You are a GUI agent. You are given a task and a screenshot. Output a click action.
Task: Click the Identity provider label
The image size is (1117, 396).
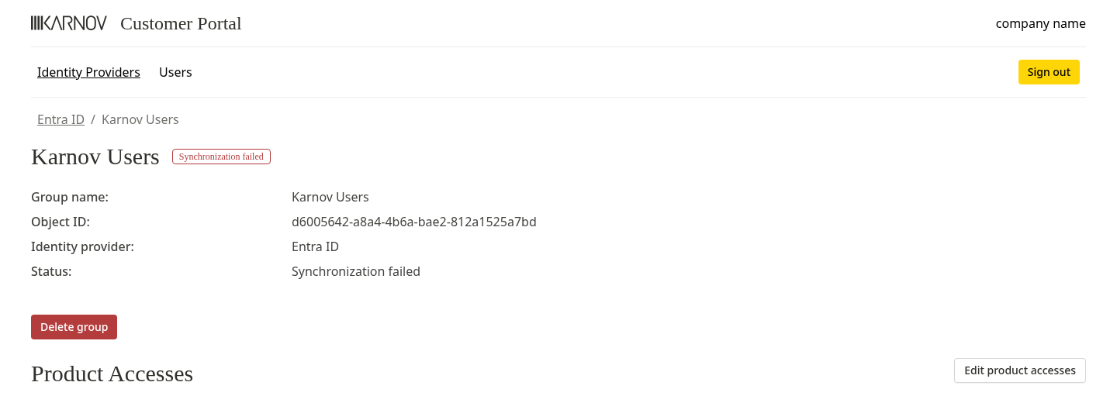tap(82, 246)
